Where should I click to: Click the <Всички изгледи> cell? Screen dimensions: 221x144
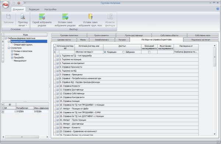click(x=89, y=52)
